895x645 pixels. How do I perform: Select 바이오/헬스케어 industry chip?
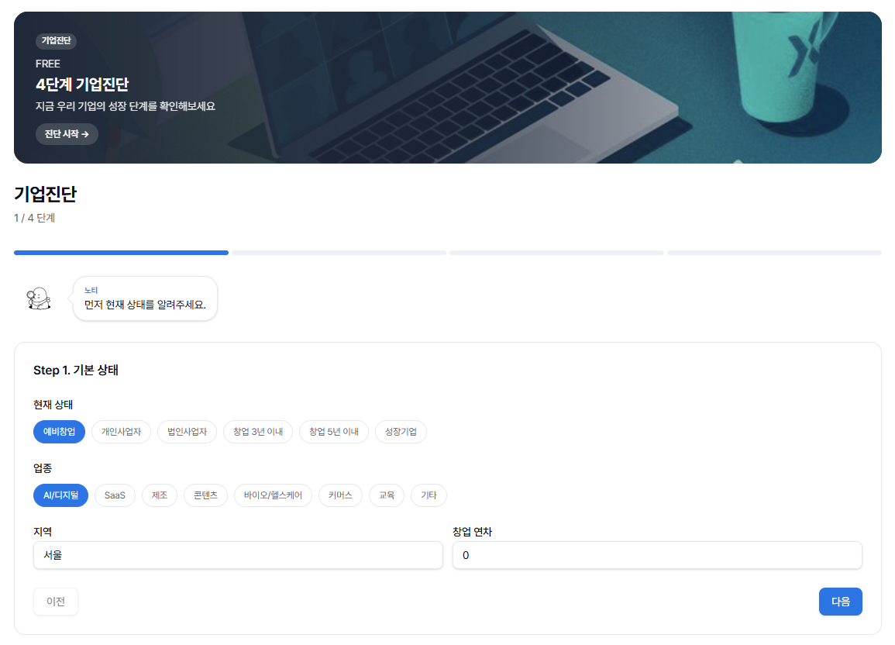pos(273,495)
